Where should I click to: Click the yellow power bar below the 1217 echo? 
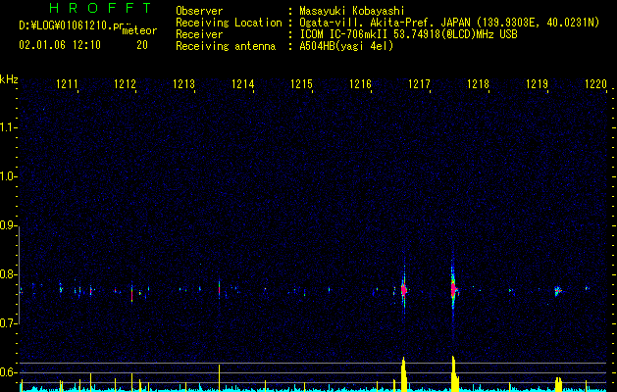pos(403,374)
